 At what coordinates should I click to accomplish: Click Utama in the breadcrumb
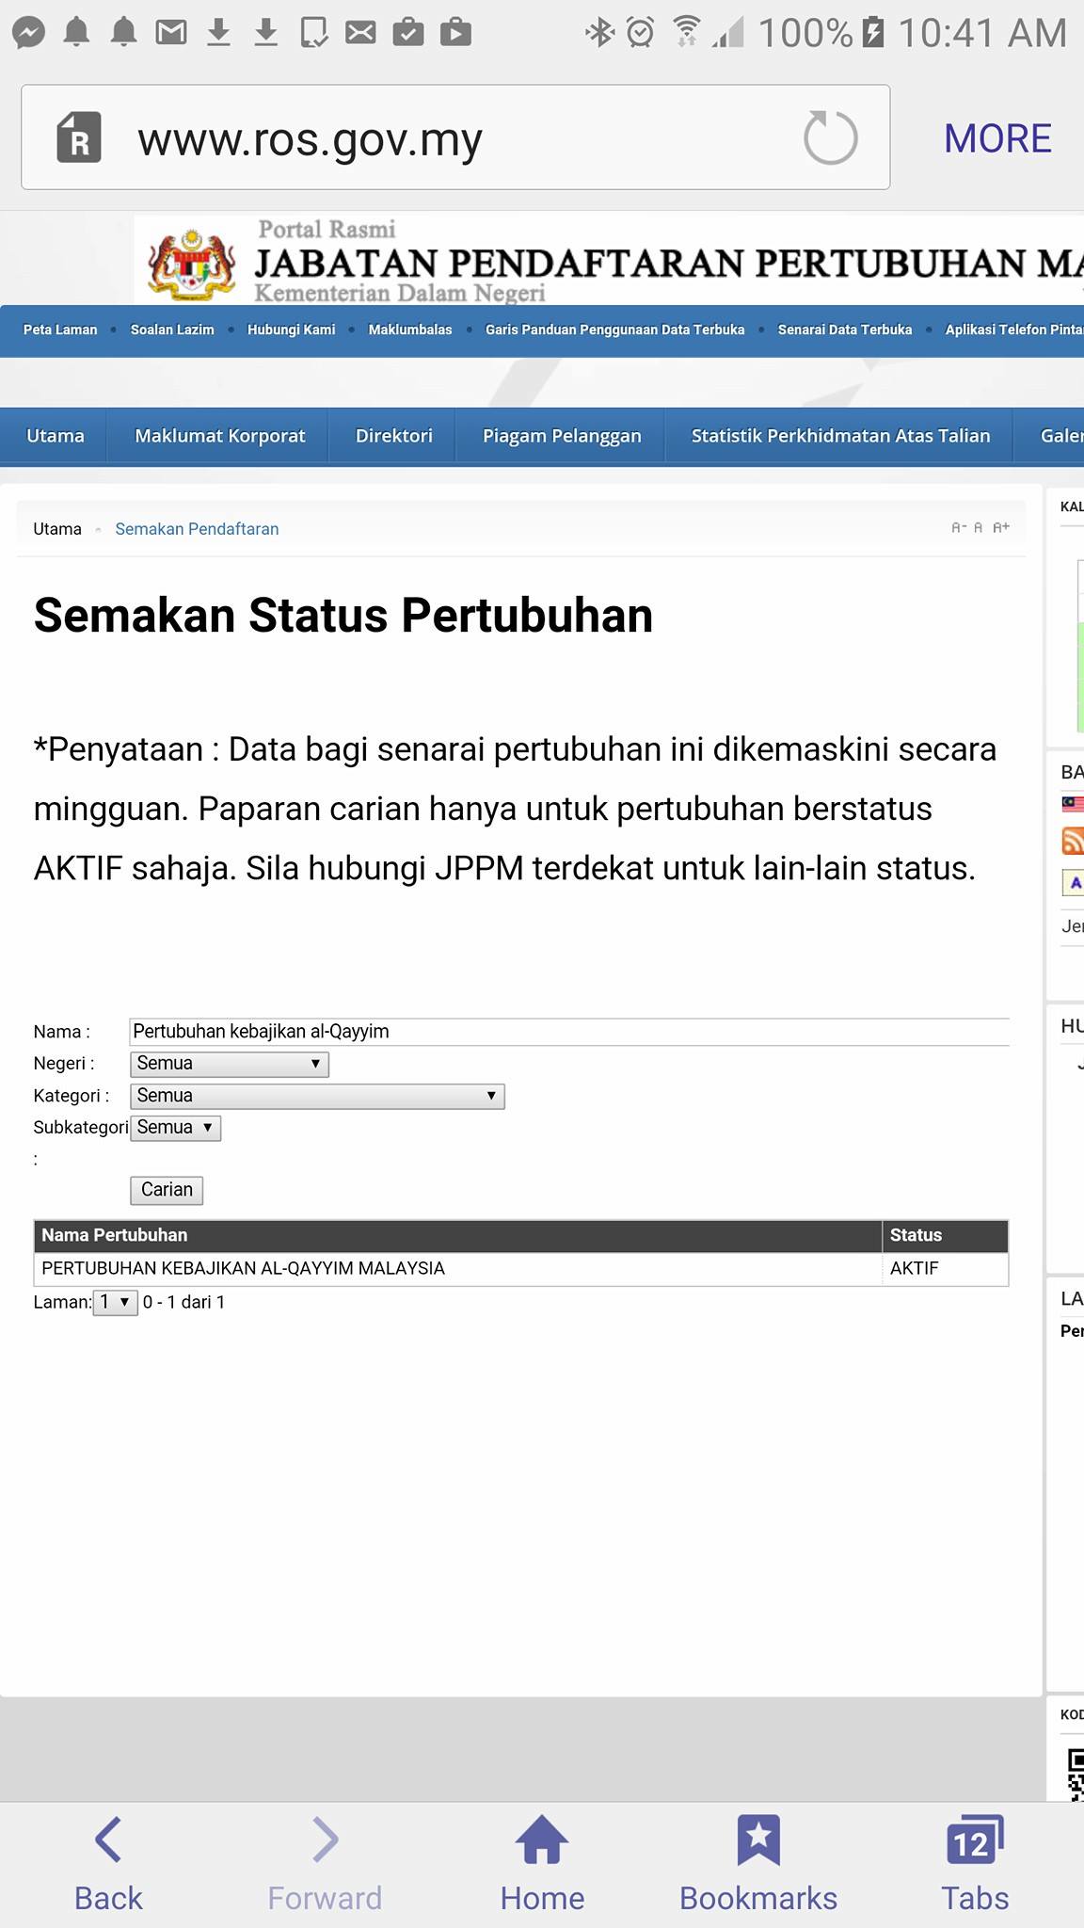(57, 529)
